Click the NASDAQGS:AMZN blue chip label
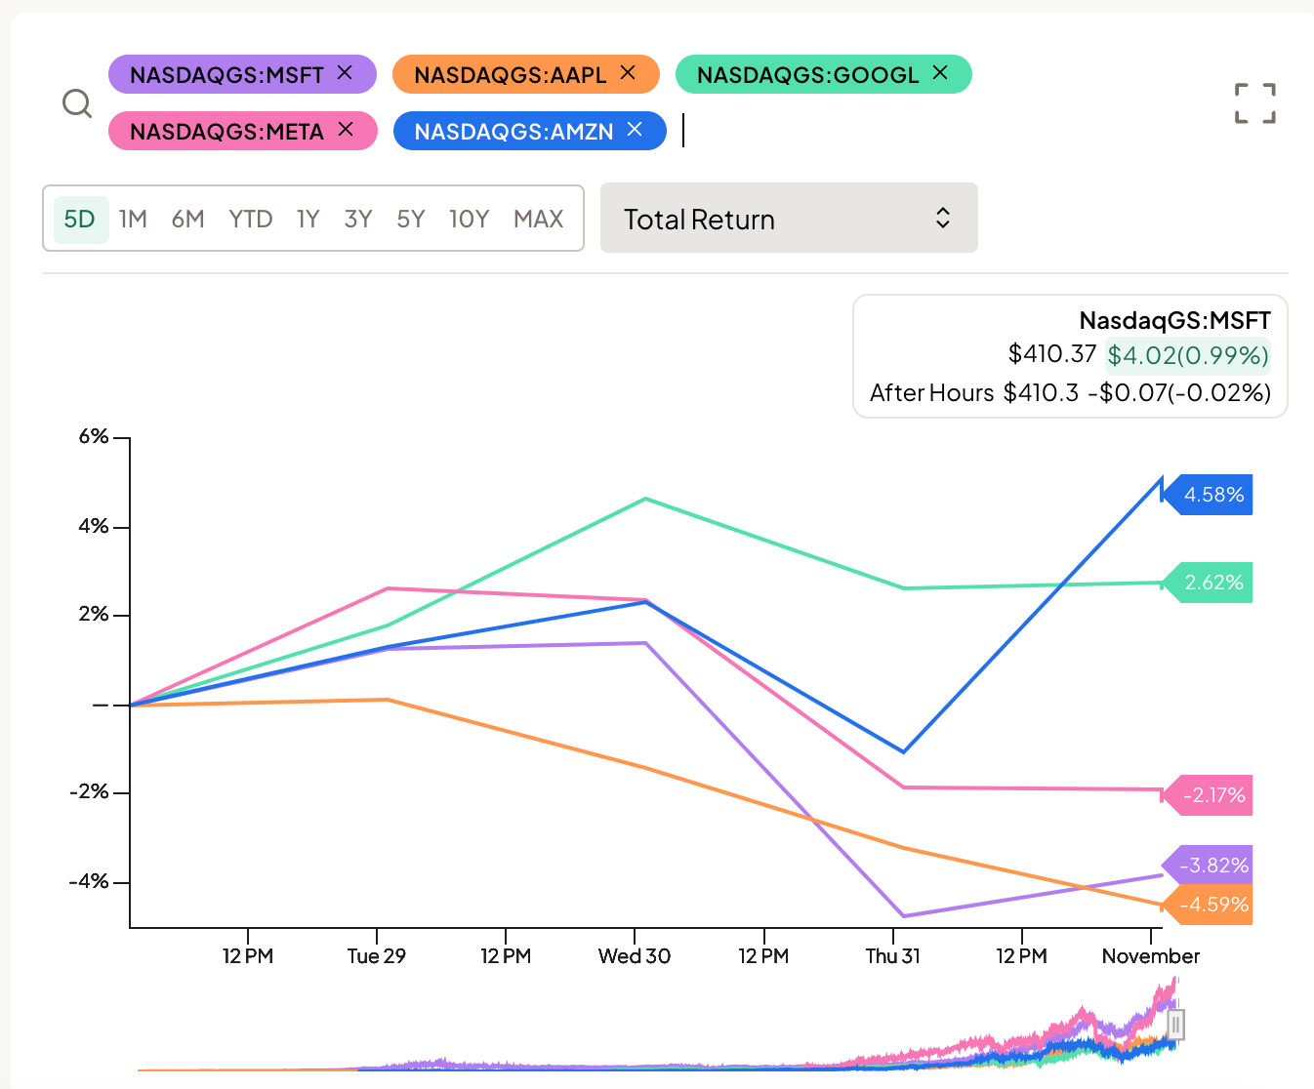The height and width of the screenshot is (1089, 1314). 514,132
